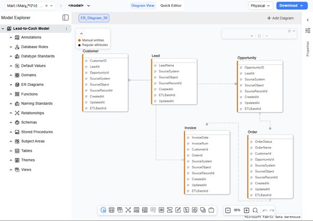Click OpportunityID in Opportunity table
The height and width of the screenshot is (221, 313).
pyautogui.click(x=254, y=67)
